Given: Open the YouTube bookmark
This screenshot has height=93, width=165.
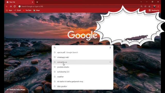Looking at the screenshot, I should tap(27, 10).
